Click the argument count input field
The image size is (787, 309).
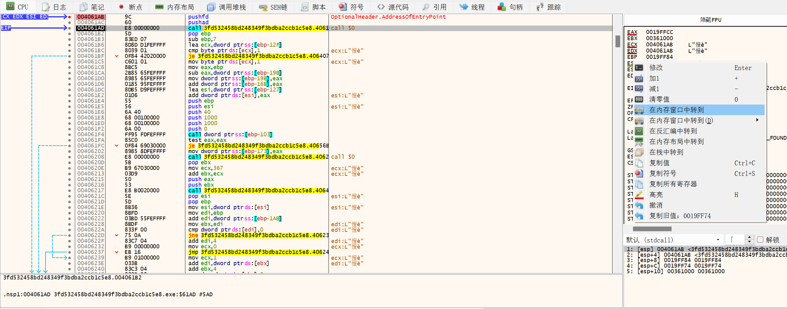[x=735, y=240]
